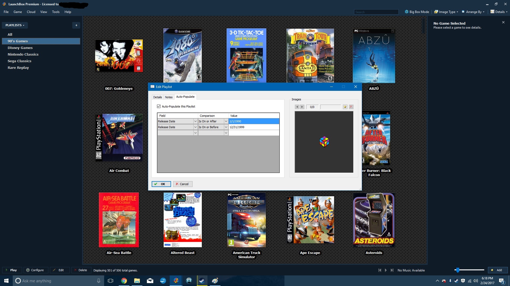Open the File menu
This screenshot has width=510, height=286.
6,12
